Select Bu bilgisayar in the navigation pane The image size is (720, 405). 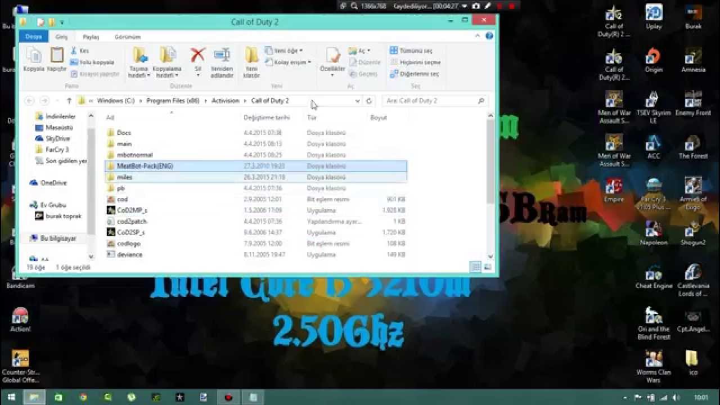tap(52, 238)
